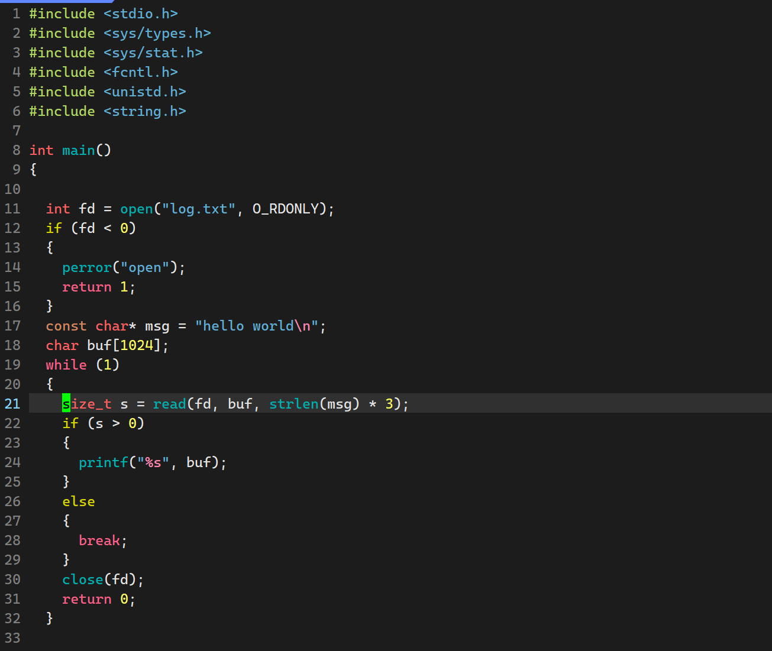The image size is (772, 651).
Task: Place cursor on the perror call
Action: point(86,267)
